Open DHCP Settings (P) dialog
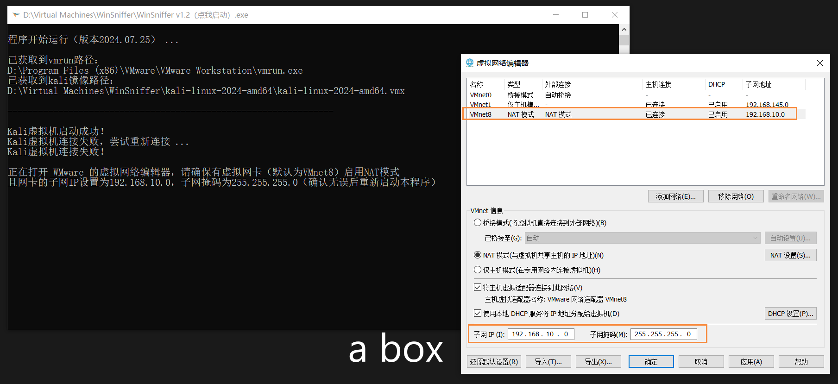This screenshot has height=384, width=838. point(790,314)
